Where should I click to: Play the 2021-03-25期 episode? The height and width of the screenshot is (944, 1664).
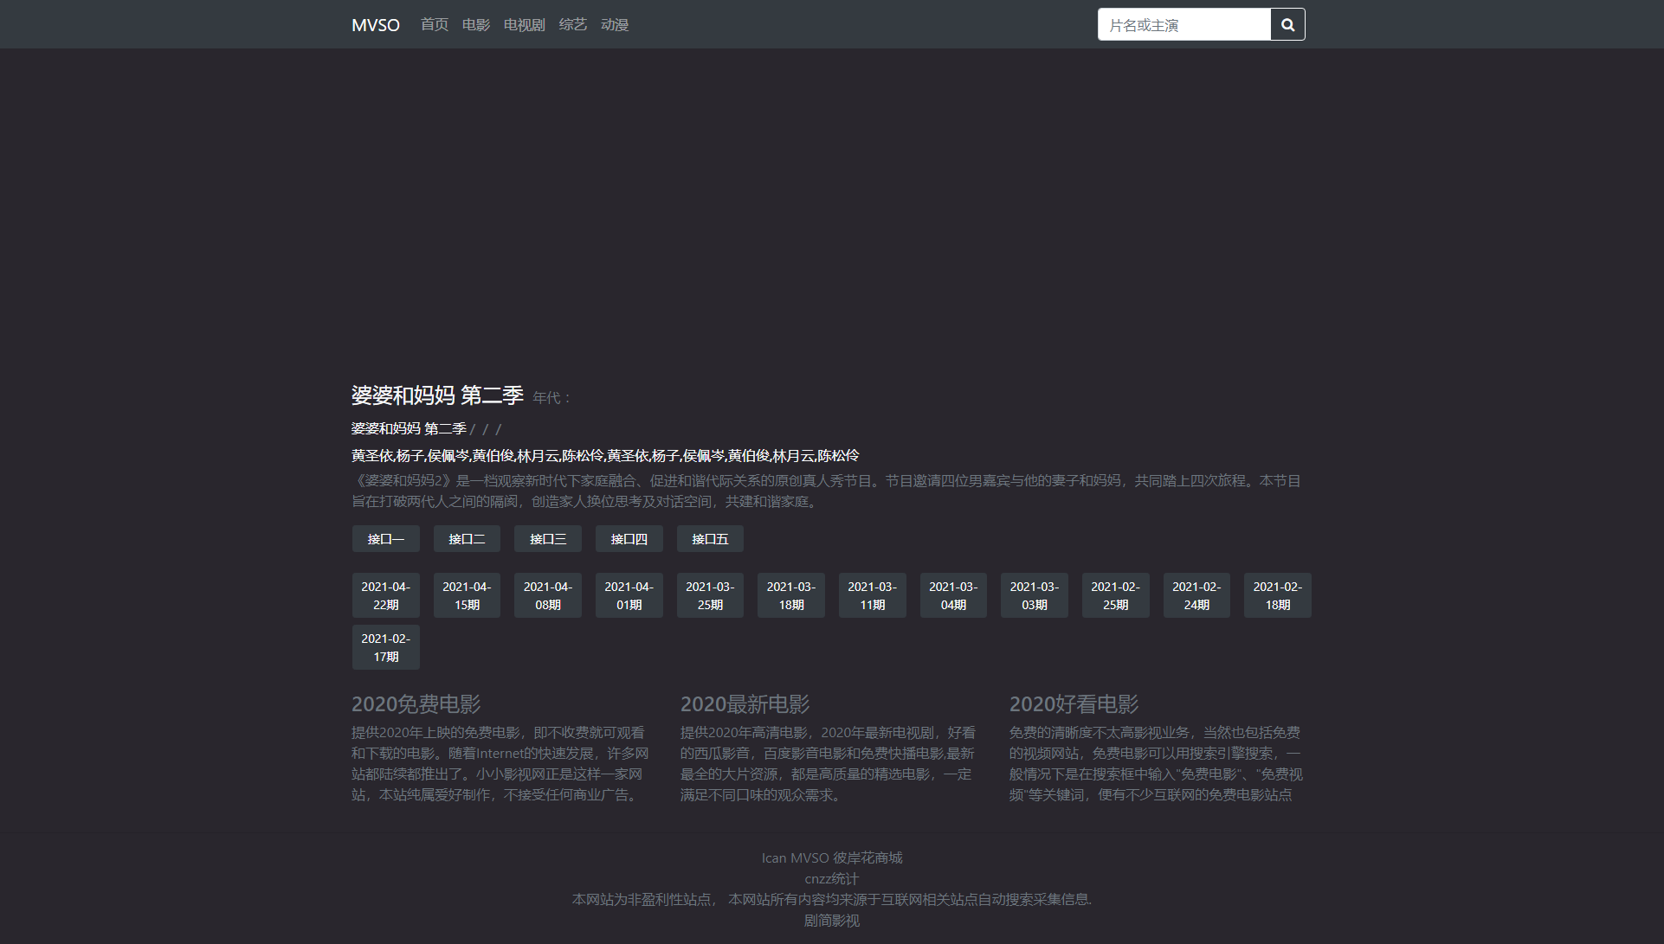click(x=710, y=595)
